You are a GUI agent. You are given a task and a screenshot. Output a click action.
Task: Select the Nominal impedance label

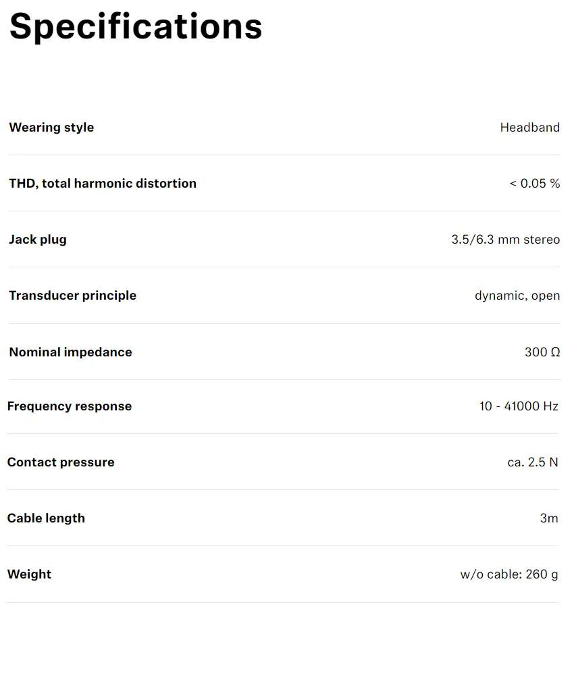tap(70, 352)
